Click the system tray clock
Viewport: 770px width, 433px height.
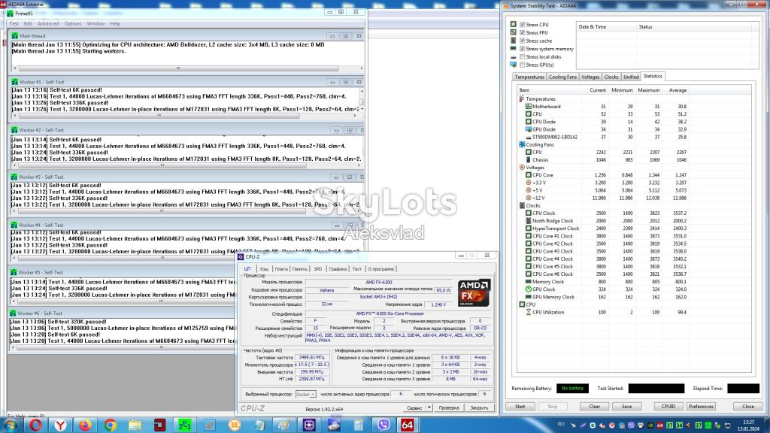pyautogui.click(x=748, y=425)
